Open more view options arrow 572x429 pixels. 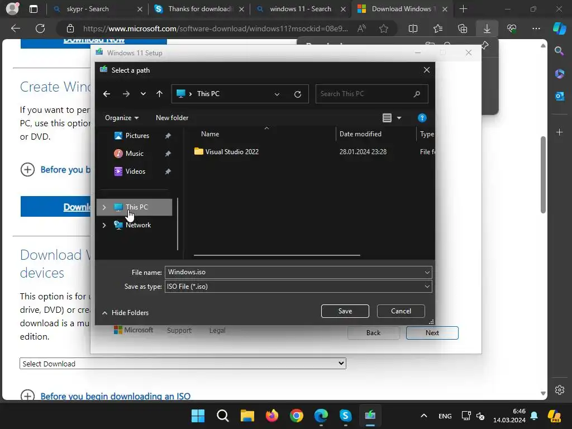point(399,118)
